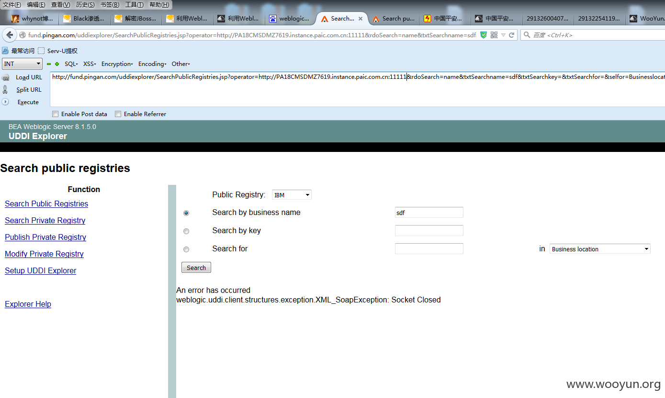Click the Execute play icon
This screenshot has width=665, height=398.
tap(6, 102)
